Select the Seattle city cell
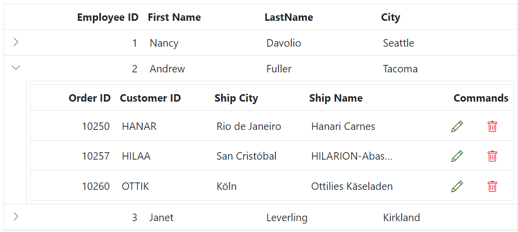Screen dimensions: 518x232 click(x=398, y=43)
